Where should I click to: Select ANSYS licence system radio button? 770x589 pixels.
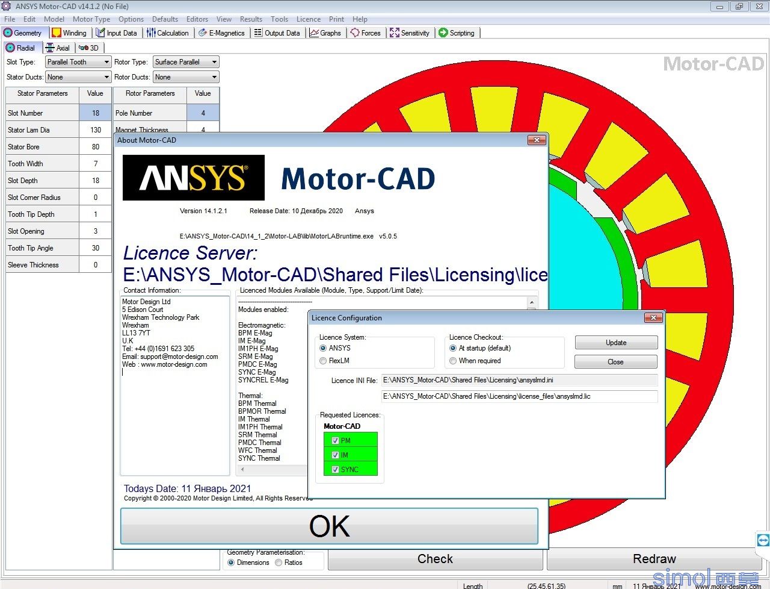tap(323, 348)
